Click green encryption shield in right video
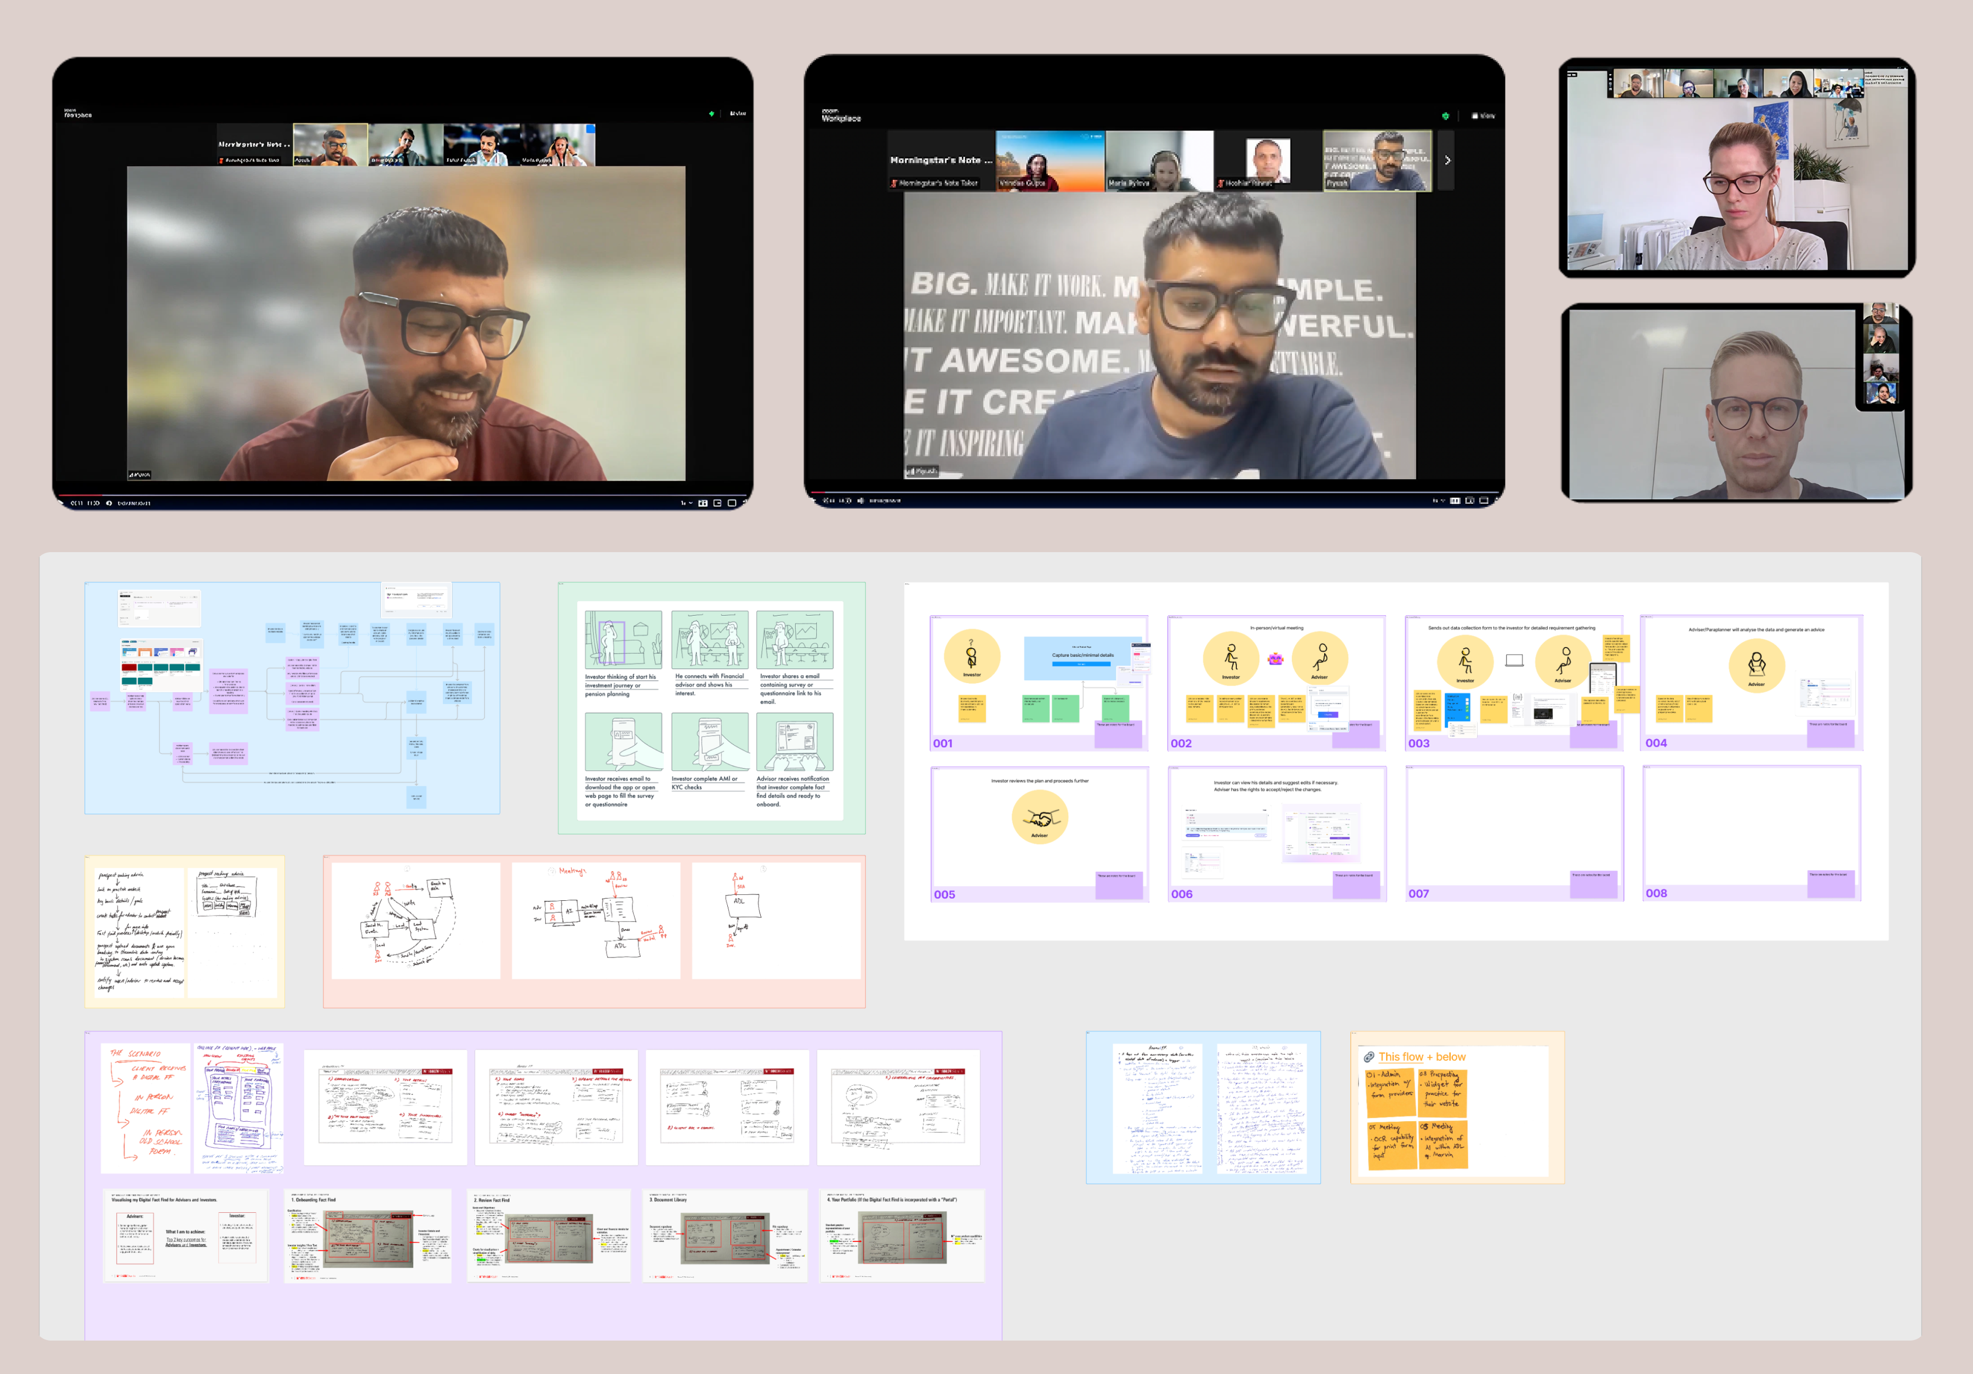This screenshot has width=1973, height=1374. tap(1445, 115)
